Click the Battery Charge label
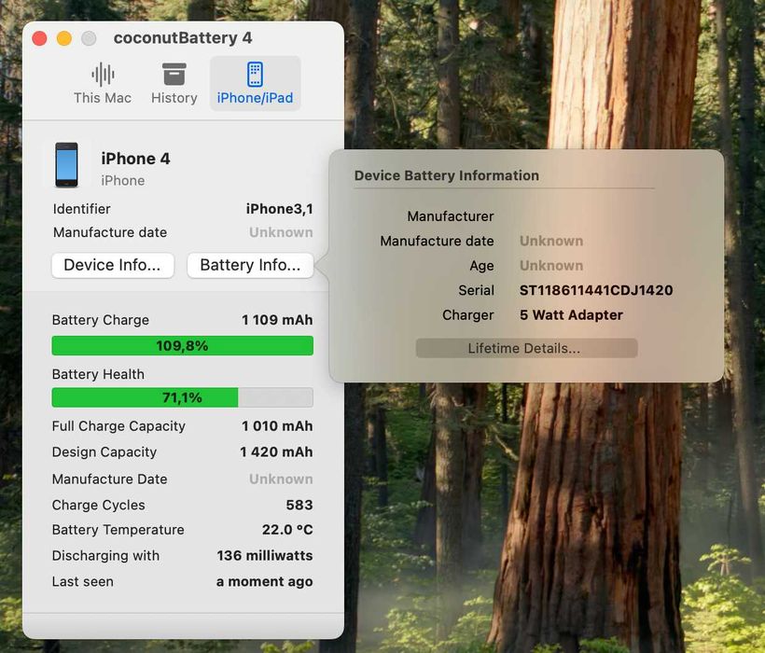Image resolution: width=765 pixels, height=653 pixels. coord(101,320)
